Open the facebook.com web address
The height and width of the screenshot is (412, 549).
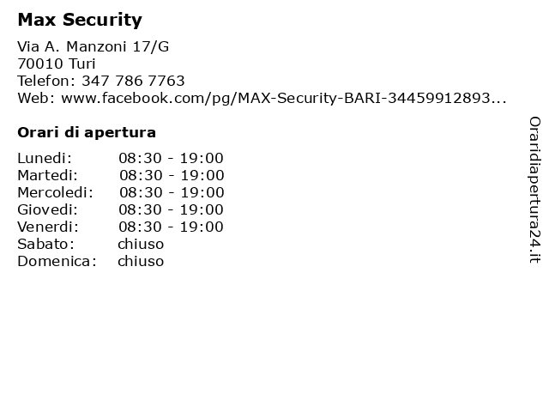[x=284, y=99]
